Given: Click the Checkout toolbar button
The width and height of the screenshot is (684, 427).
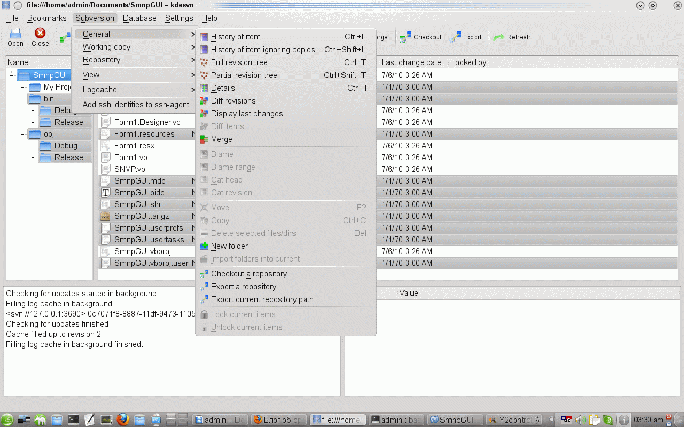Looking at the screenshot, I should coord(421,37).
